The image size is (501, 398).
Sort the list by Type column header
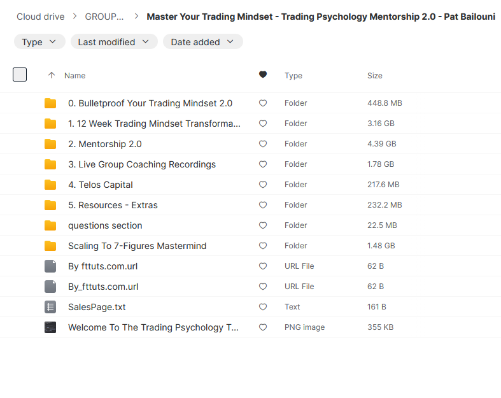(x=293, y=75)
